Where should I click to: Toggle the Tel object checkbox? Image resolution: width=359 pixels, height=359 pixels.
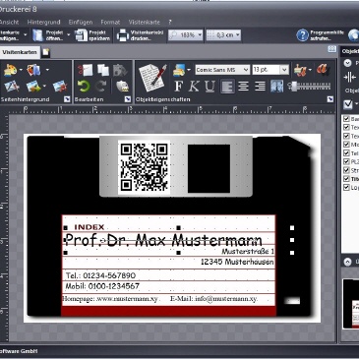click(346, 153)
